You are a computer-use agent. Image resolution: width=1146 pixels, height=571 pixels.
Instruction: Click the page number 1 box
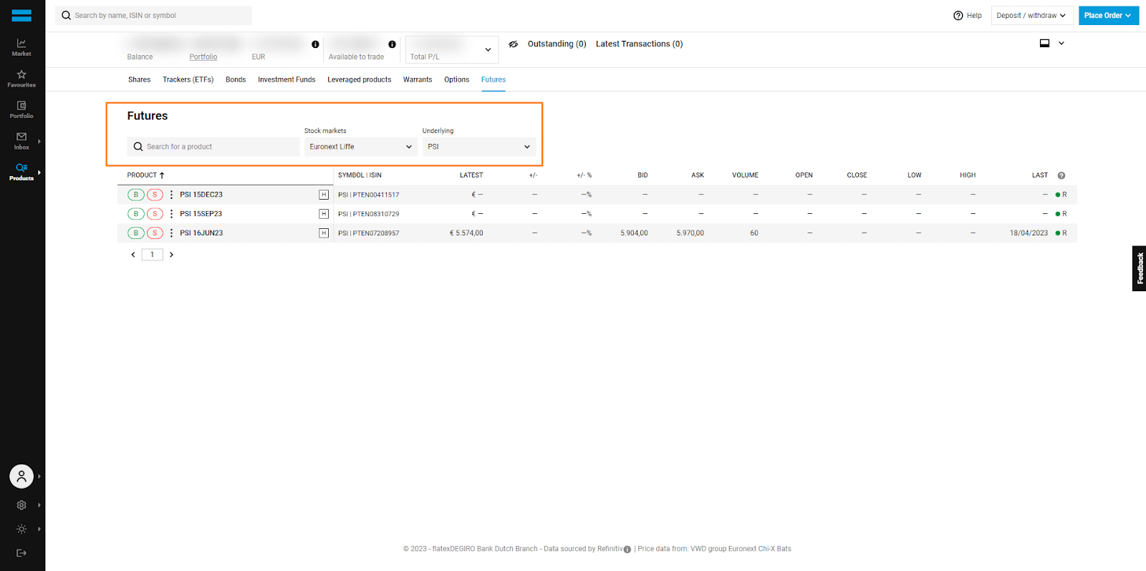point(152,255)
